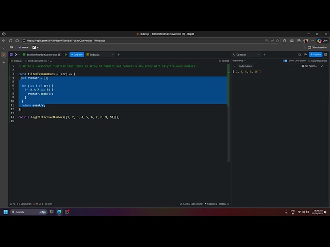330x247 pixels.
Task: Click the browser address bar URL
Action: [66, 41]
